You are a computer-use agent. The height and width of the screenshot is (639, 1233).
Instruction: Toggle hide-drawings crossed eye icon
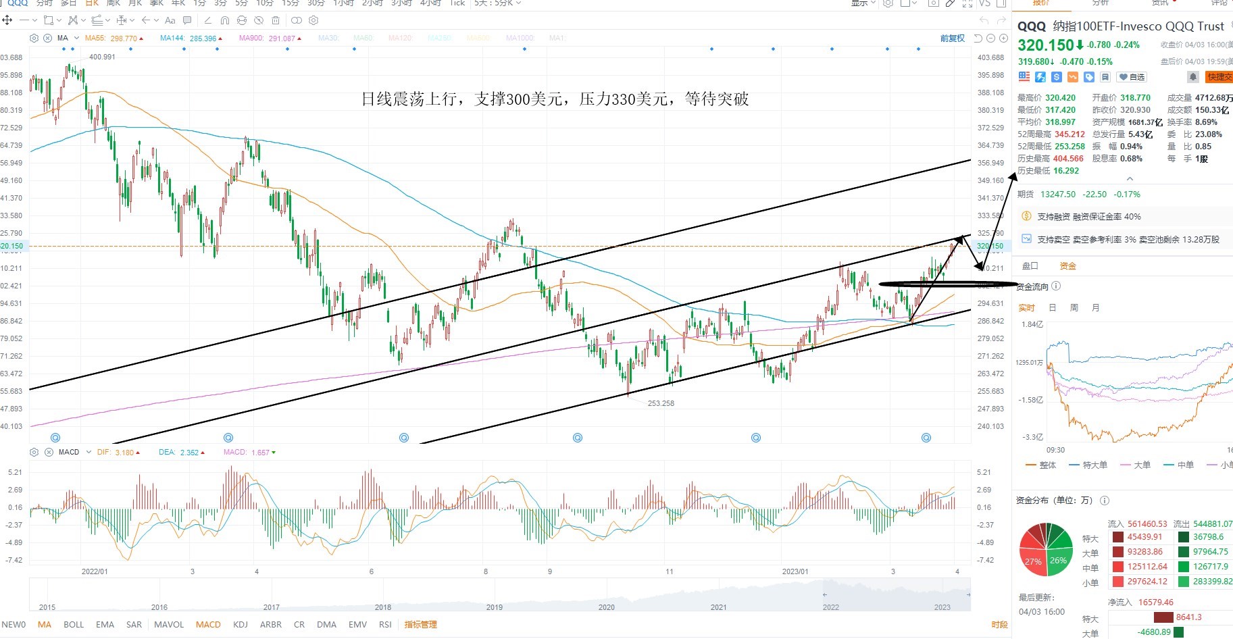(259, 20)
